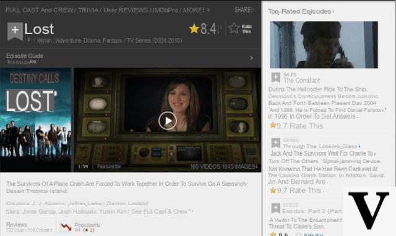Click the star next to 9.6 rating
The width and height of the screenshot is (396, 236).
coord(273,234)
